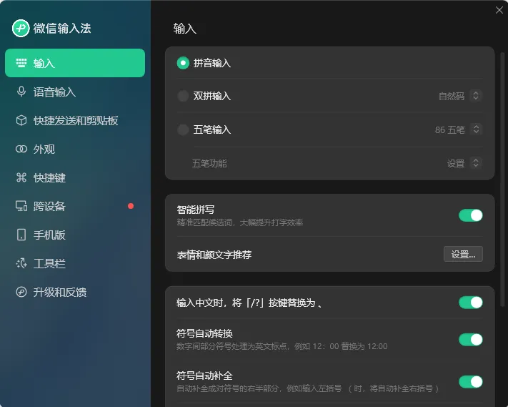Click the overlapping circles icon for 外观
The width and height of the screenshot is (508, 407).
(21, 149)
